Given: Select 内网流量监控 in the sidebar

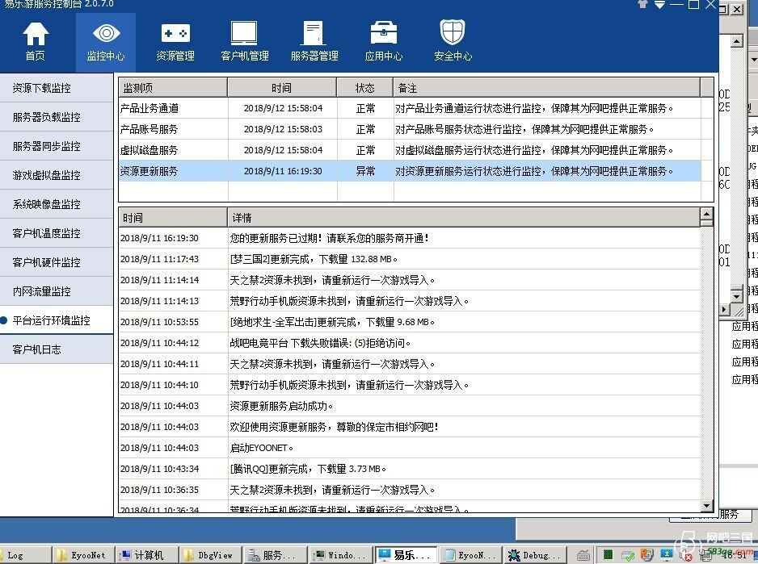Looking at the screenshot, I should (x=57, y=290).
